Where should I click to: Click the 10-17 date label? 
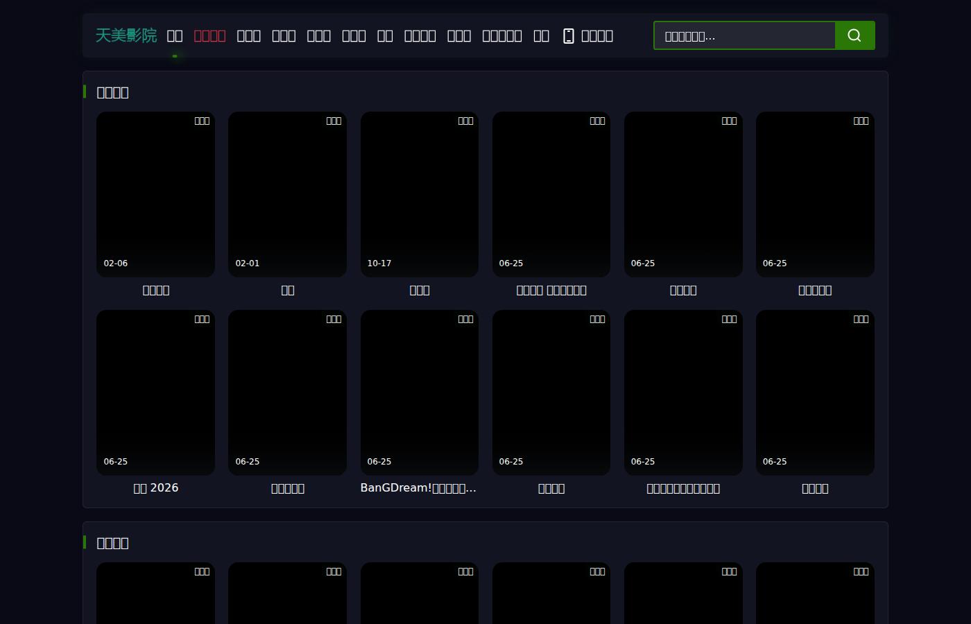(379, 263)
